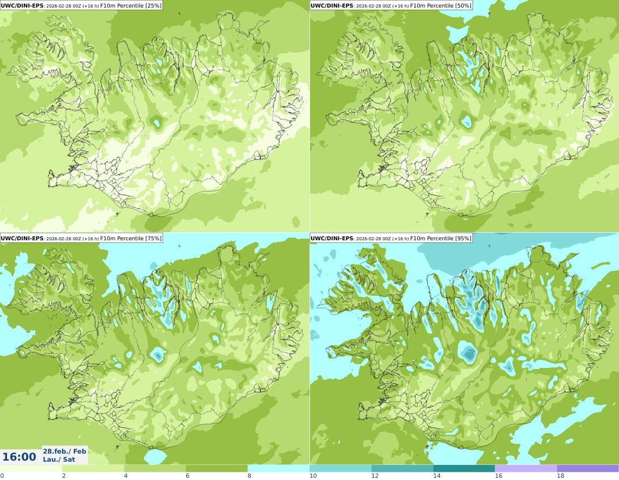Click the 28.feb./ Feb date text
Viewport: 619px width, 480px height.
(x=65, y=451)
